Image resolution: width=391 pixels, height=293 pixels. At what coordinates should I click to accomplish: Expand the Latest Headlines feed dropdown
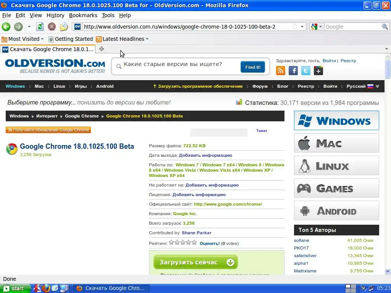click(x=147, y=39)
